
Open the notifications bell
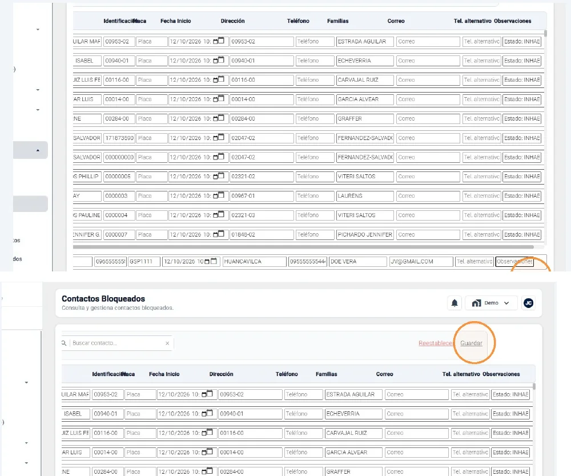tap(455, 303)
